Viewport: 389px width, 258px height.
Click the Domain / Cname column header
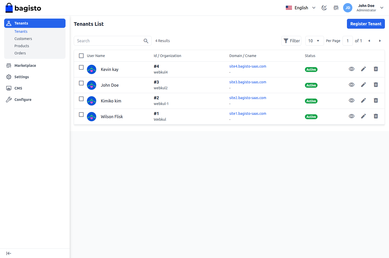pos(243,56)
